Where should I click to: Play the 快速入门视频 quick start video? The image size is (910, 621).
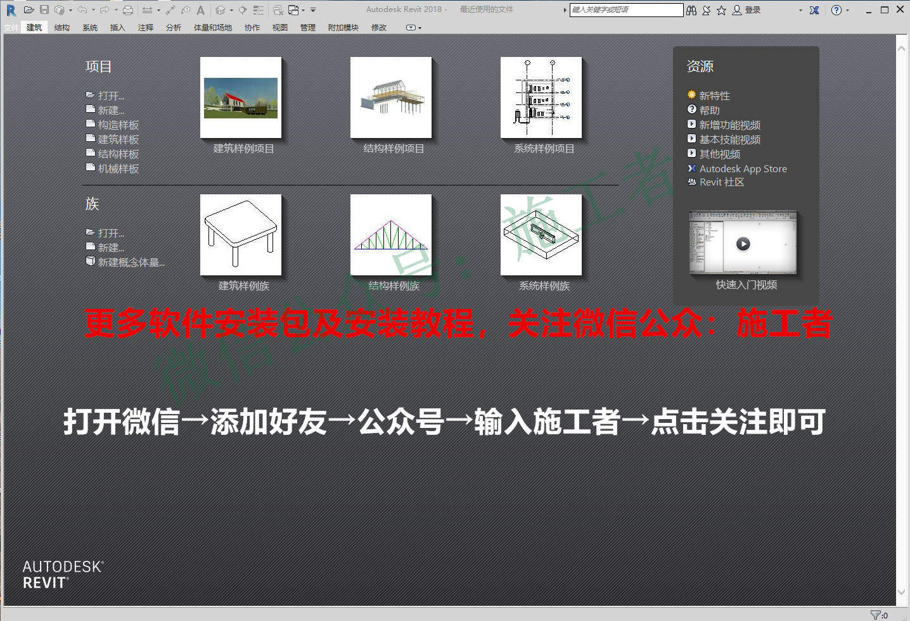(x=743, y=244)
